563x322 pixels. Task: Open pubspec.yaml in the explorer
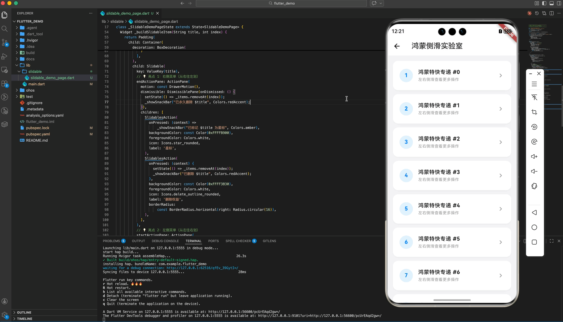point(38,134)
